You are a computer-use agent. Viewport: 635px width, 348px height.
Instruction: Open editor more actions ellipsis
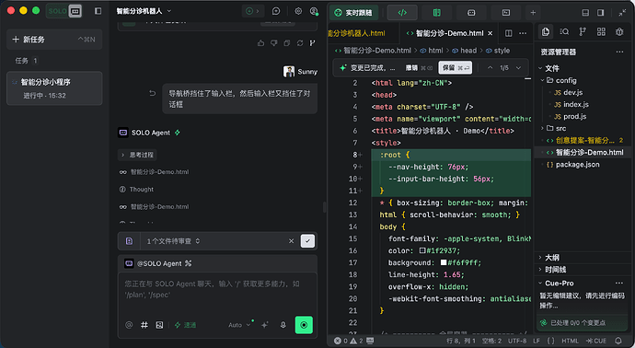pos(523,33)
